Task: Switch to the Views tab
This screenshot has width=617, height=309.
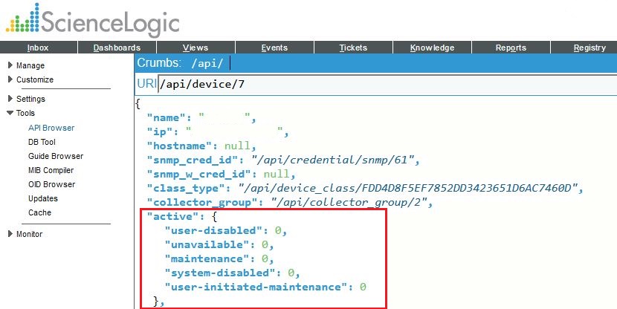Action: 196,48
